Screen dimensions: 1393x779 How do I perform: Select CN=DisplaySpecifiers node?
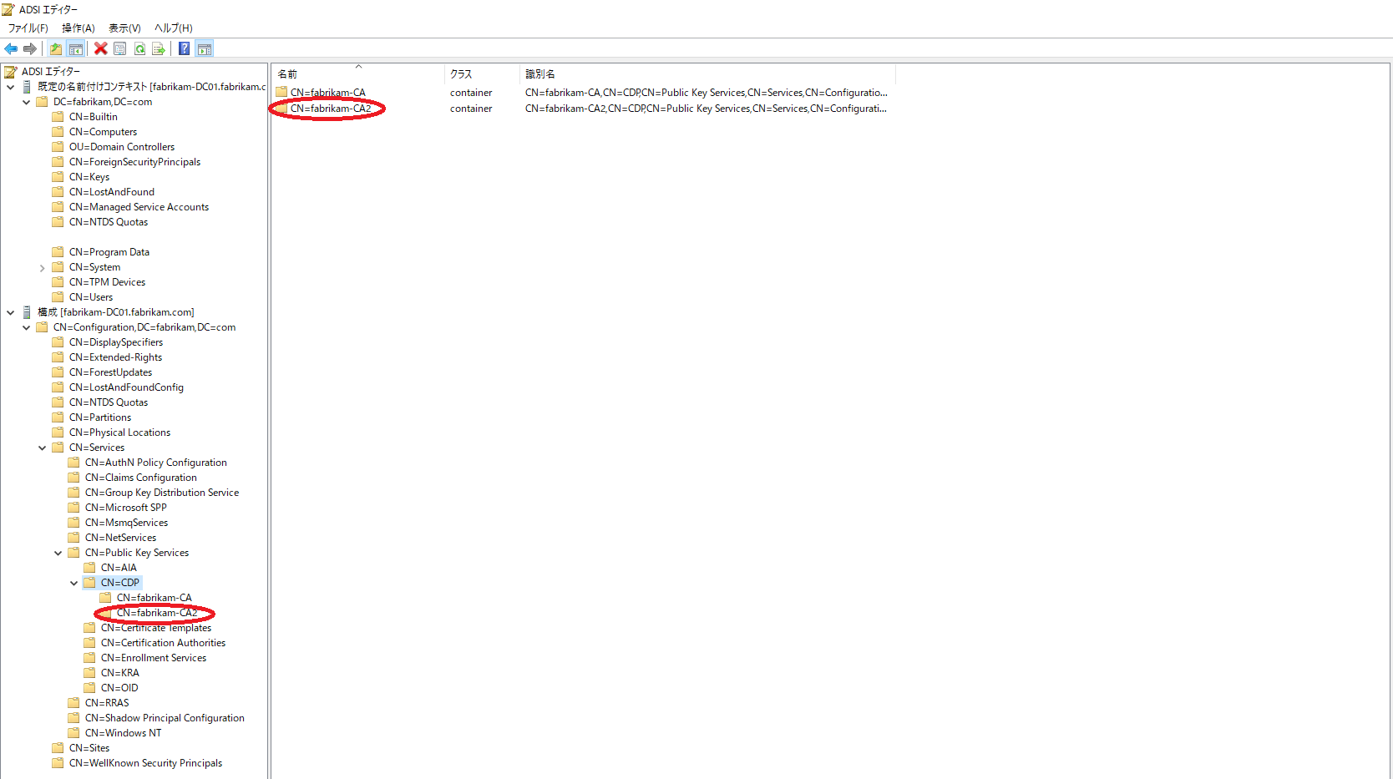coord(116,342)
